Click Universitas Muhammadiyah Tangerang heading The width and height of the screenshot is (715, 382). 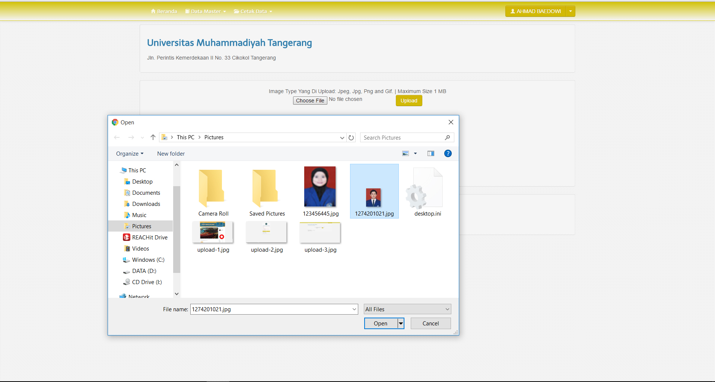[x=229, y=43]
